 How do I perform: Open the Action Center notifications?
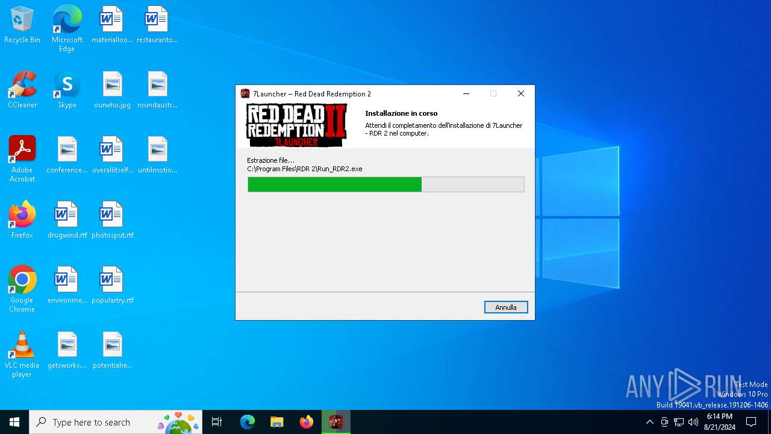click(x=751, y=422)
